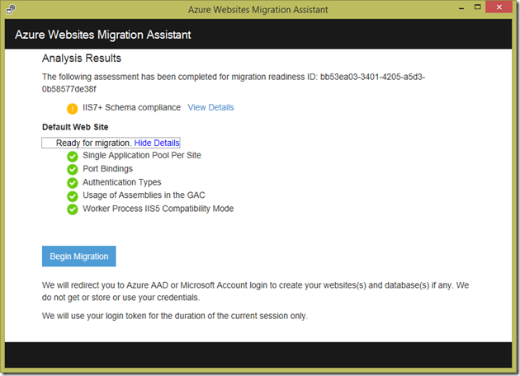The image size is (520, 376).
Task: Close the Migration Assistant window
Action: pos(499,7)
